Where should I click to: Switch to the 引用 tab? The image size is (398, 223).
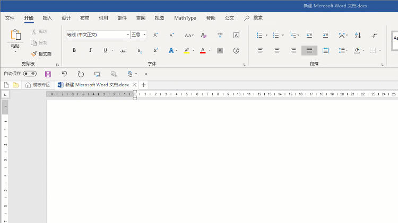click(103, 18)
